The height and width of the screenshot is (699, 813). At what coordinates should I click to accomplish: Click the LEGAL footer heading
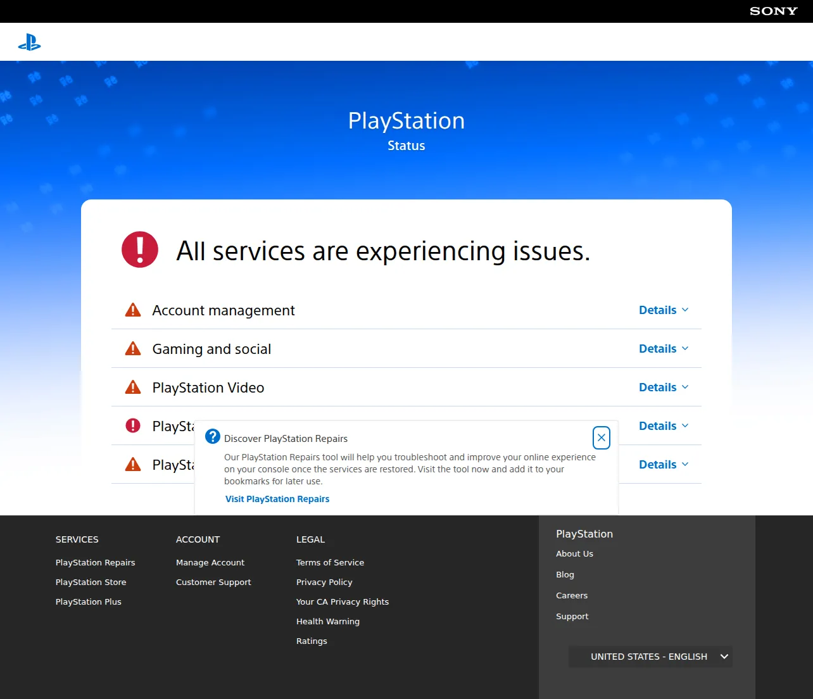pos(311,539)
